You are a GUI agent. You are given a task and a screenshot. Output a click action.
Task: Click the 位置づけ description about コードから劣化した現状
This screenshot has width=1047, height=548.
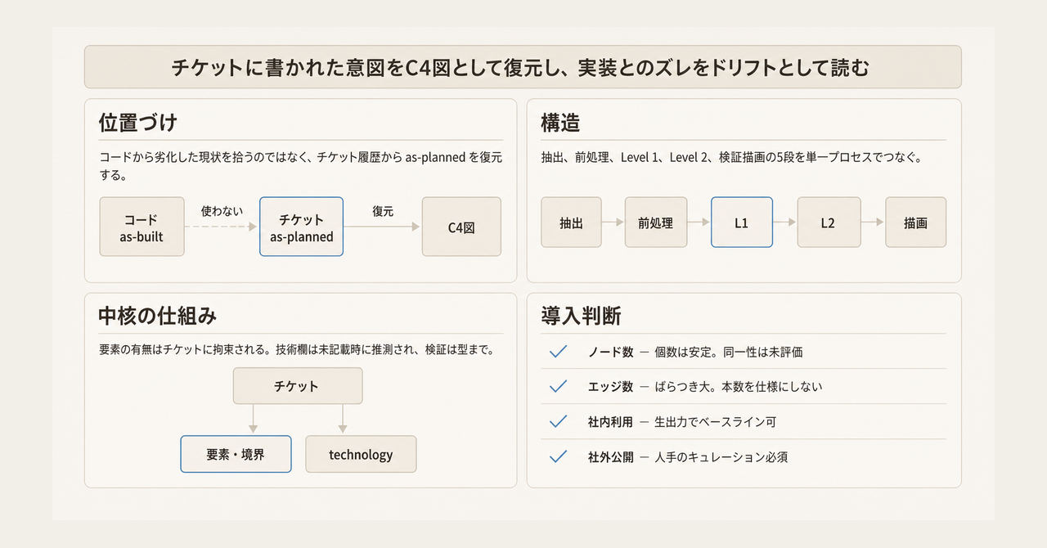(300, 166)
